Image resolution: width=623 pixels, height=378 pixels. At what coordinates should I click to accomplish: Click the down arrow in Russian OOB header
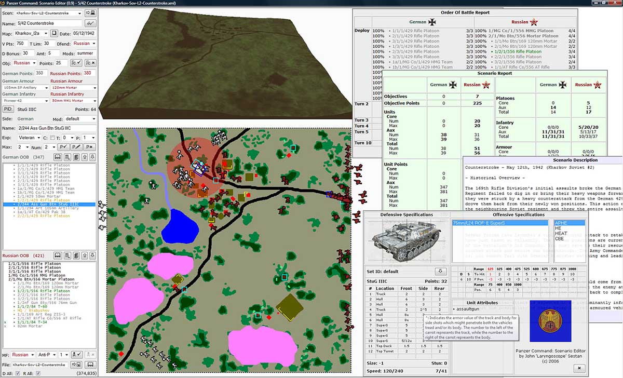coord(92,255)
